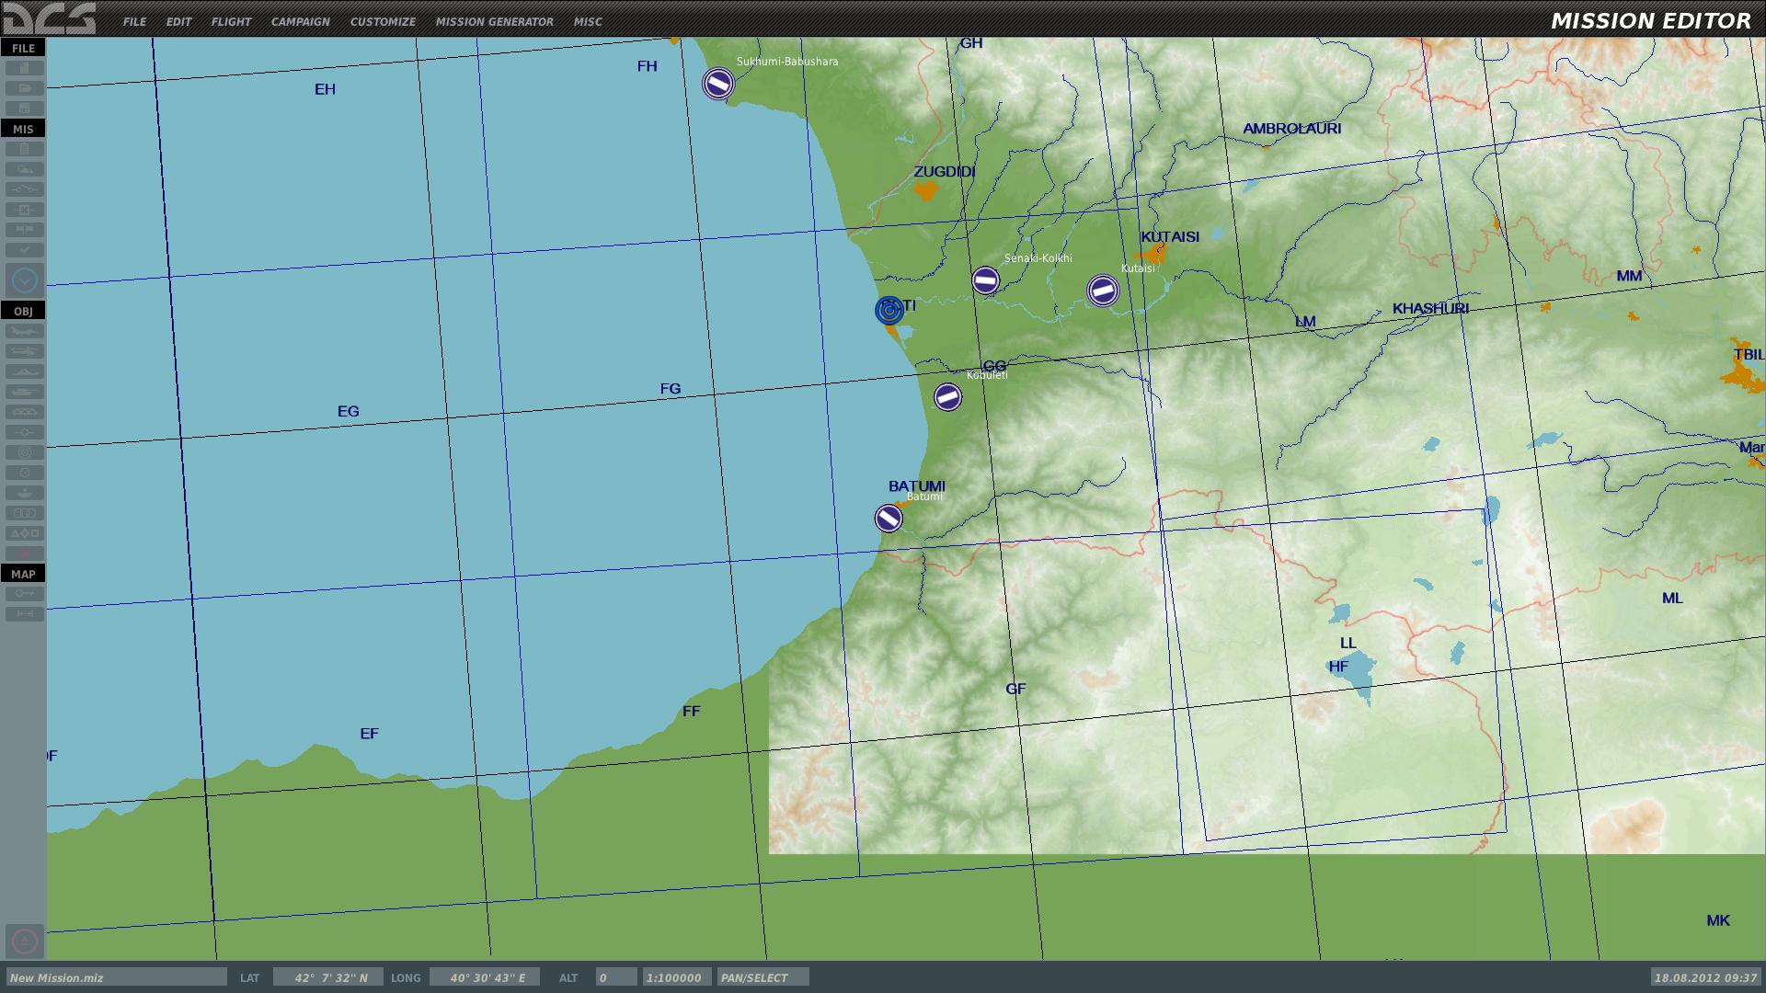The image size is (1766, 993).
Task: Click the open mission folder icon
Action: [x=24, y=88]
